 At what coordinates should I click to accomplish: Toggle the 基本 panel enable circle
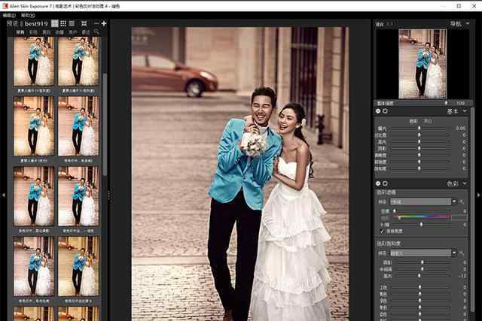378,111
